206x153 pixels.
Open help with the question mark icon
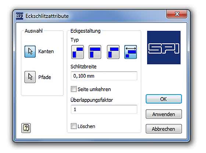[x=26, y=128]
